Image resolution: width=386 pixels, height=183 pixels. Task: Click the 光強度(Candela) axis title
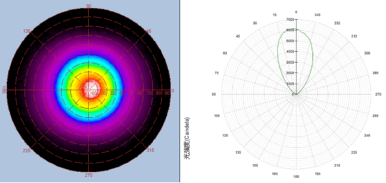pos(187,139)
